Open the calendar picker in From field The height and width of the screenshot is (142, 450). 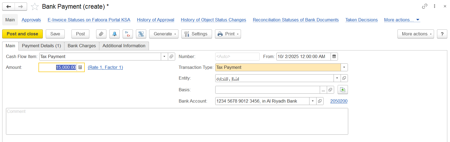coord(334,57)
